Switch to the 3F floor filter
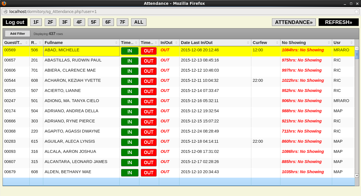361x196 pixels. (x=65, y=22)
